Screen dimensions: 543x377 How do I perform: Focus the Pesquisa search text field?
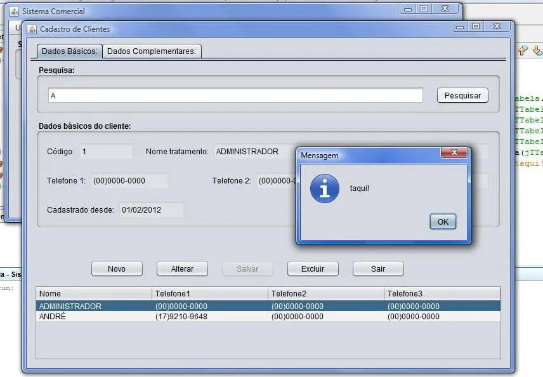235,95
